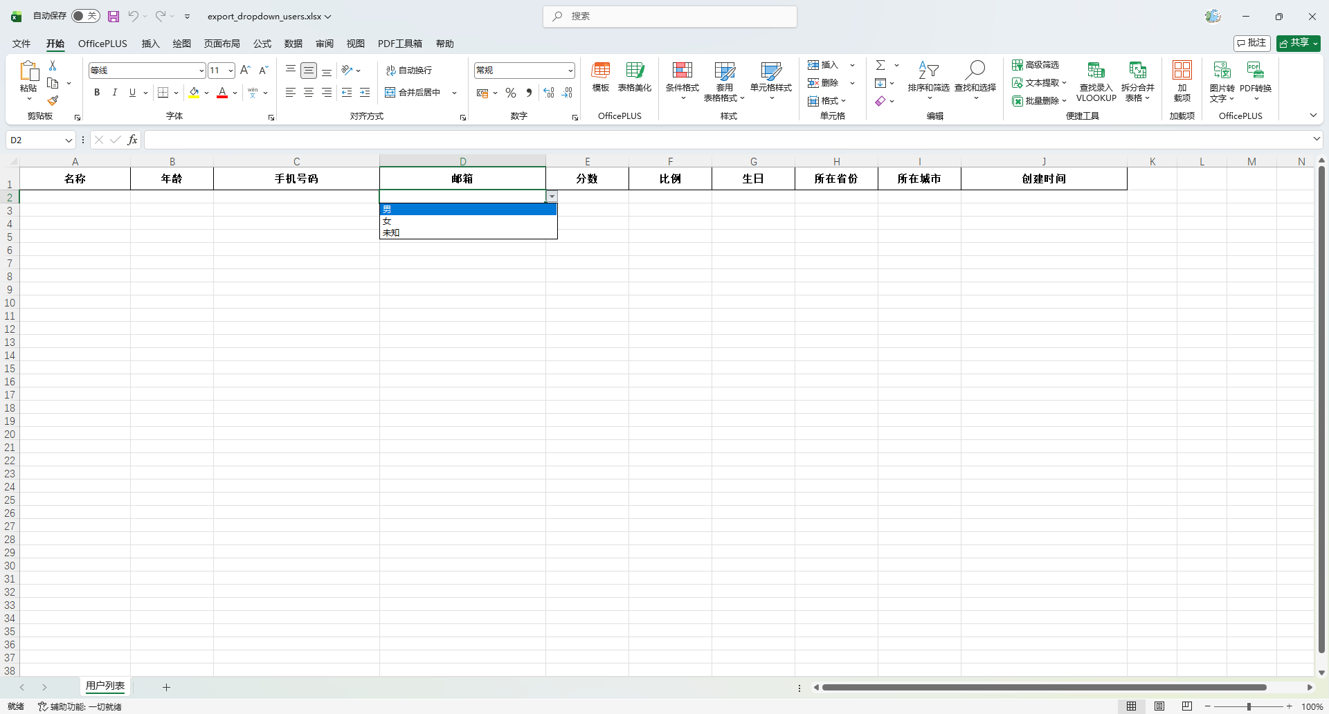
Task: Open the 数据 ribbon tab
Action: point(293,44)
